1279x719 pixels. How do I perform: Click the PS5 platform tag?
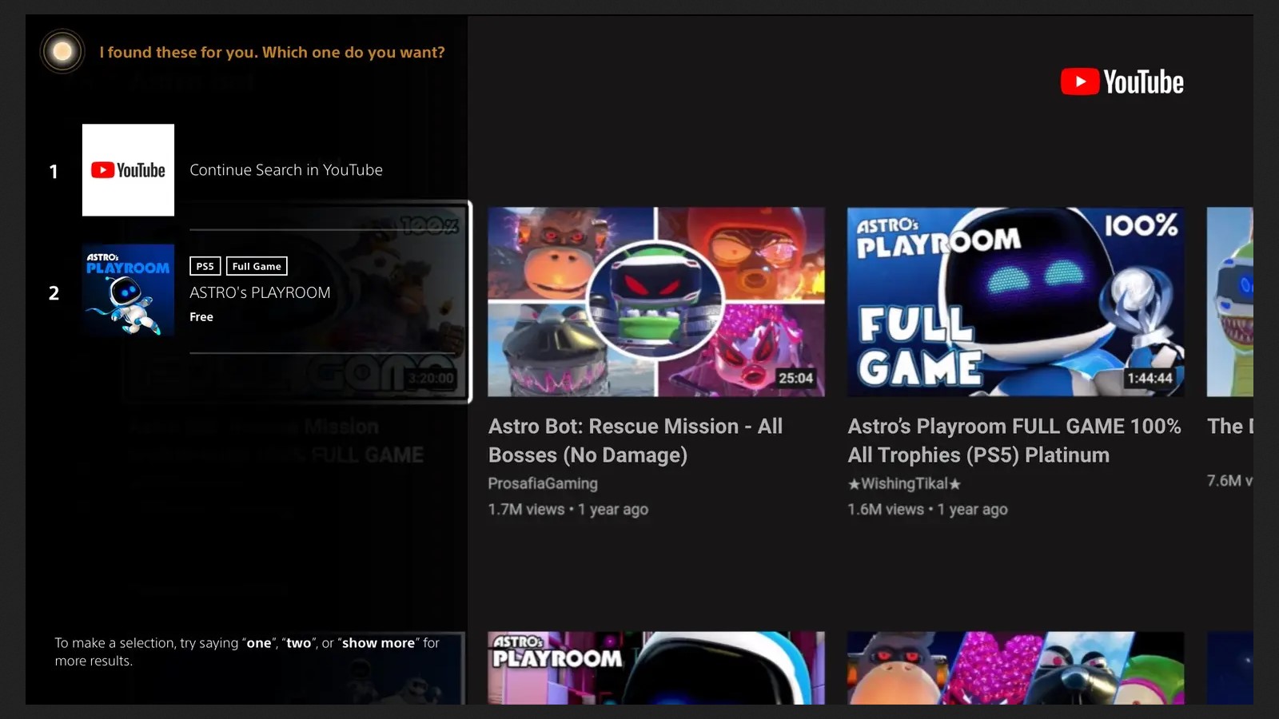pos(205,266)
